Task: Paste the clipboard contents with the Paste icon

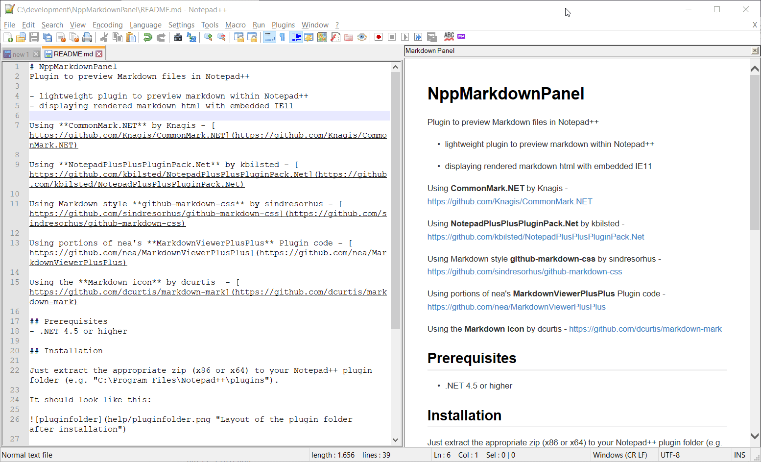Action: pyautogui.click(x=131, y=37)
